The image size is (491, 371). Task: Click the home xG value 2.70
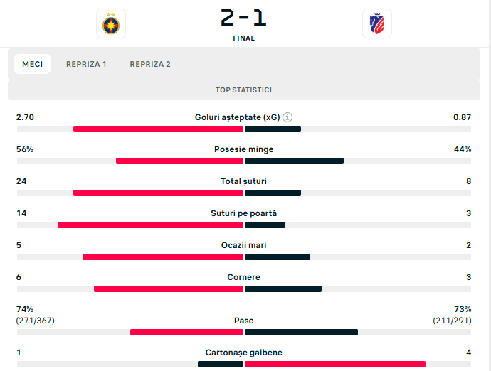point(26,117)
